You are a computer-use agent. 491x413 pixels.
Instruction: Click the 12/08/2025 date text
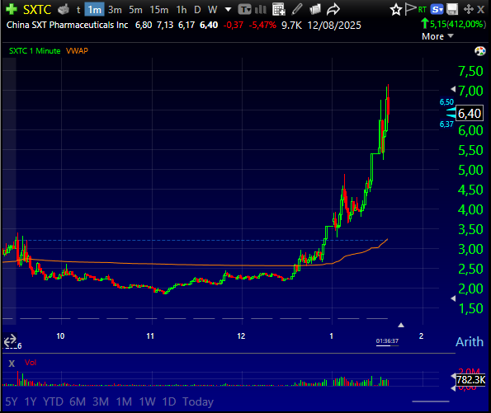[x=334, y=25]
